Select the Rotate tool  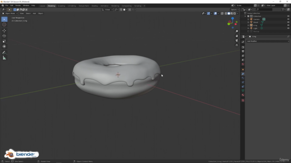(4, 36)
